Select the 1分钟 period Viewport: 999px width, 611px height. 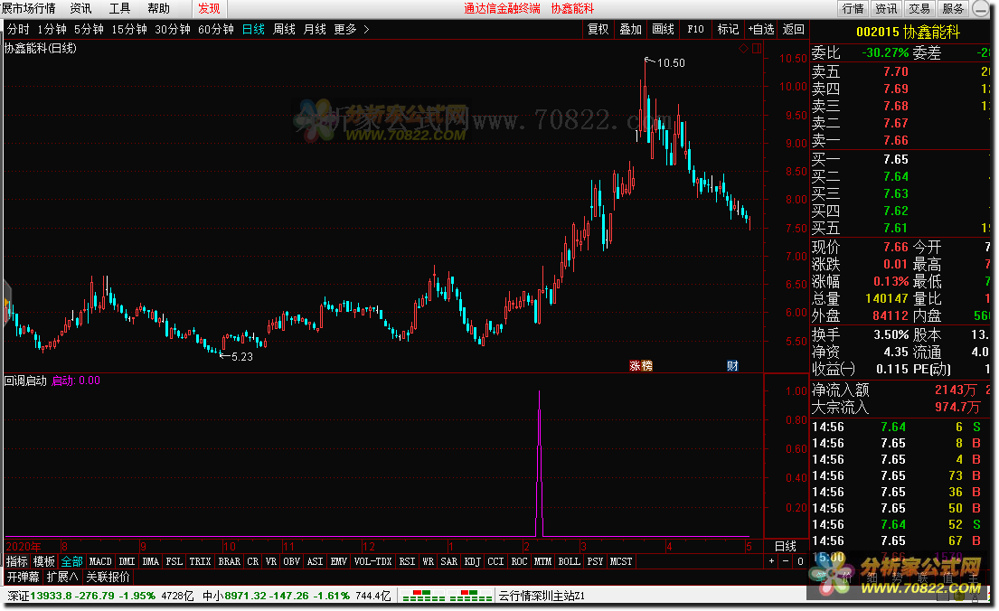click(52, 29)
